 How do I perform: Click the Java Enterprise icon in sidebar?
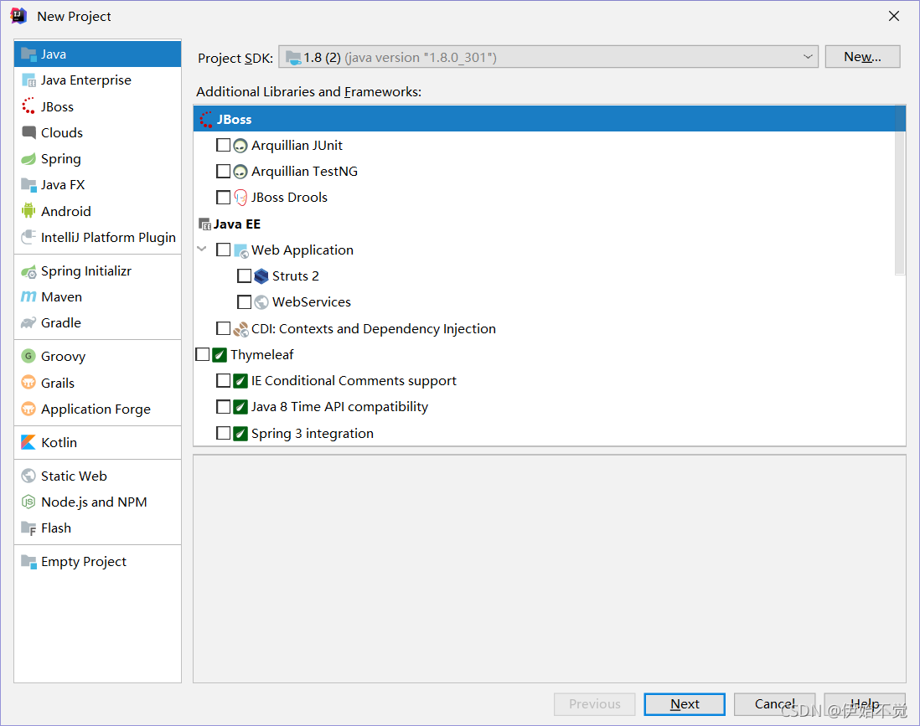28,80
